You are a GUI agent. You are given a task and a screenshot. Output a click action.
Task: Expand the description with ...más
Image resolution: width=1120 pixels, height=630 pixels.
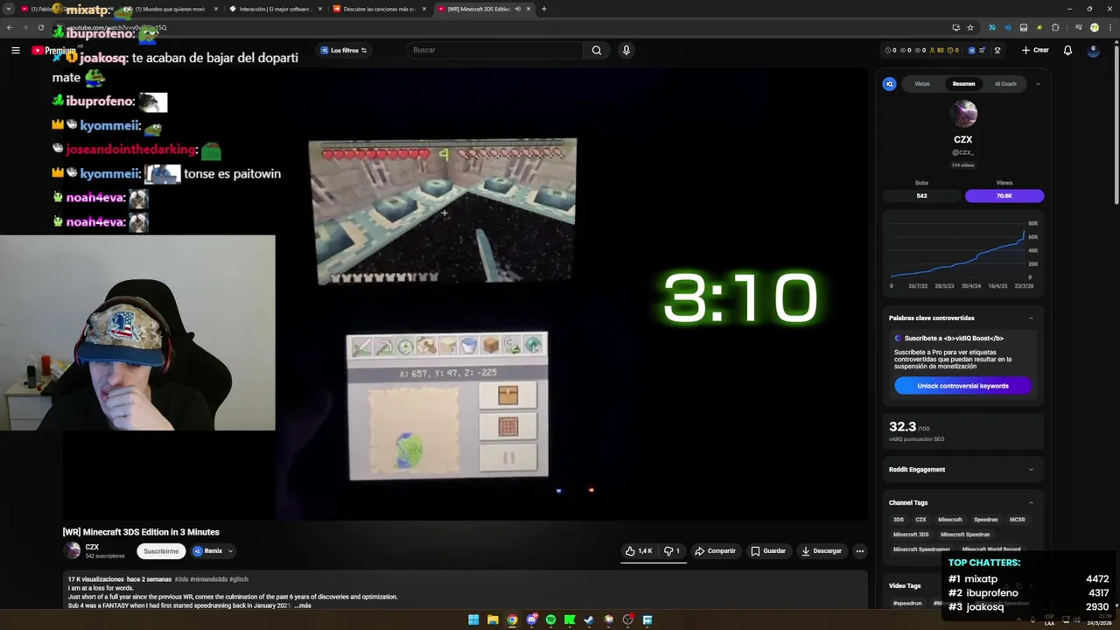(x=303, y=605)
